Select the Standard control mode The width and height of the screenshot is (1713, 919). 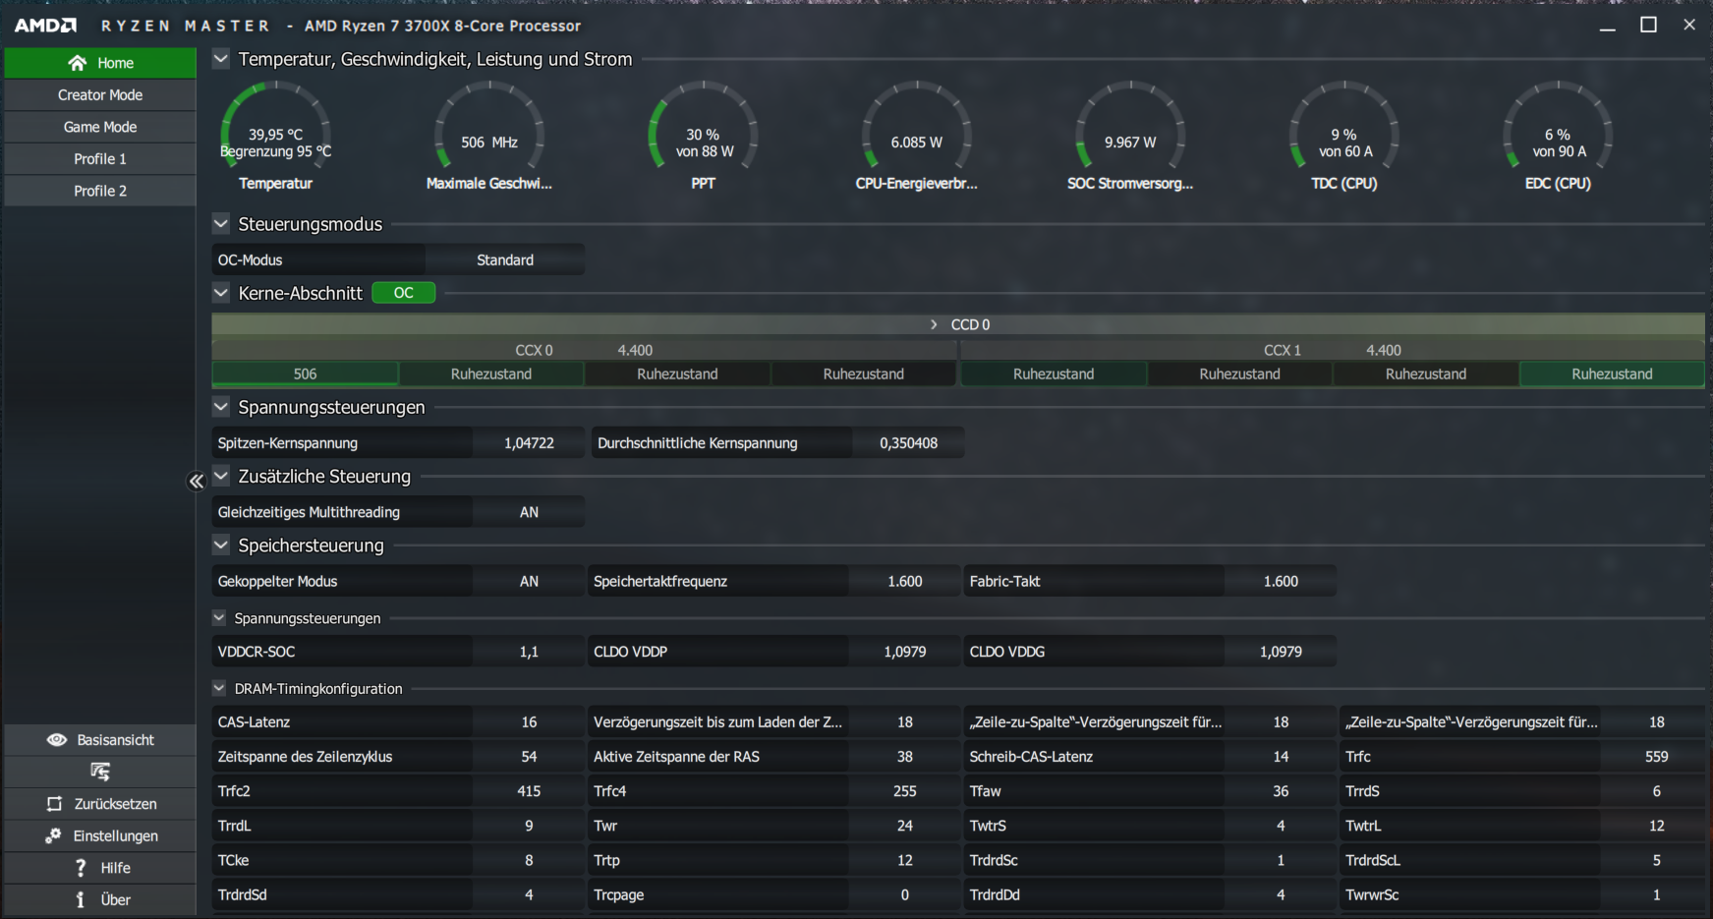[505, 259]
